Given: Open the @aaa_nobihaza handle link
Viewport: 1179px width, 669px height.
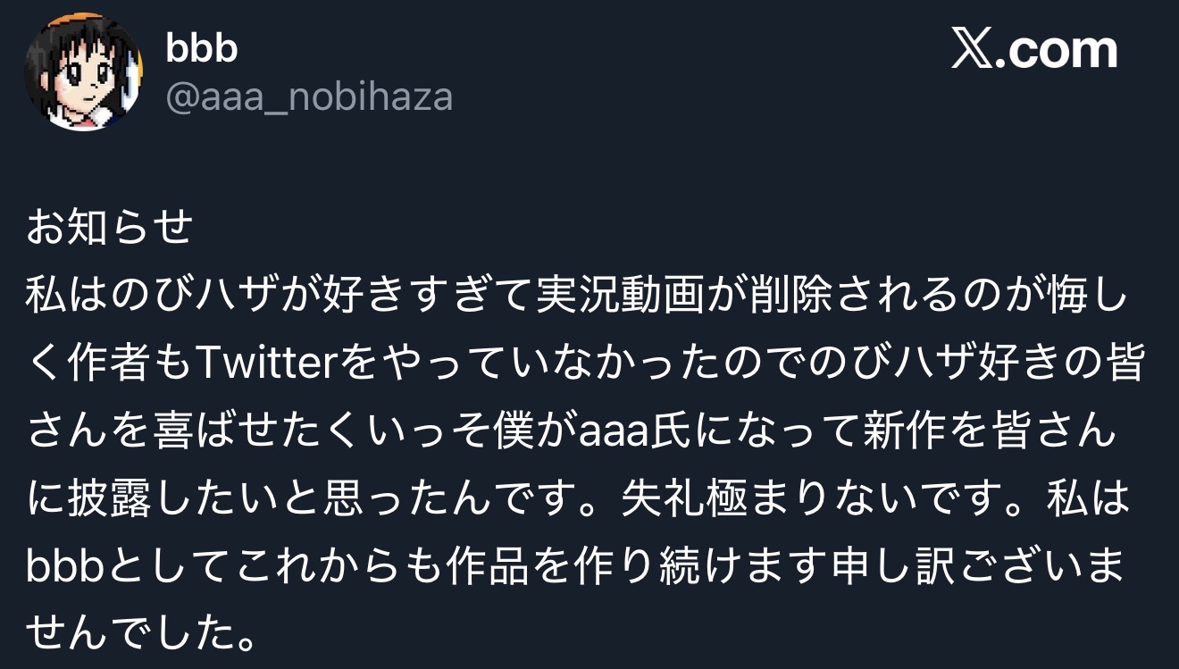Looking at the screenshot, I should (309, 96).
